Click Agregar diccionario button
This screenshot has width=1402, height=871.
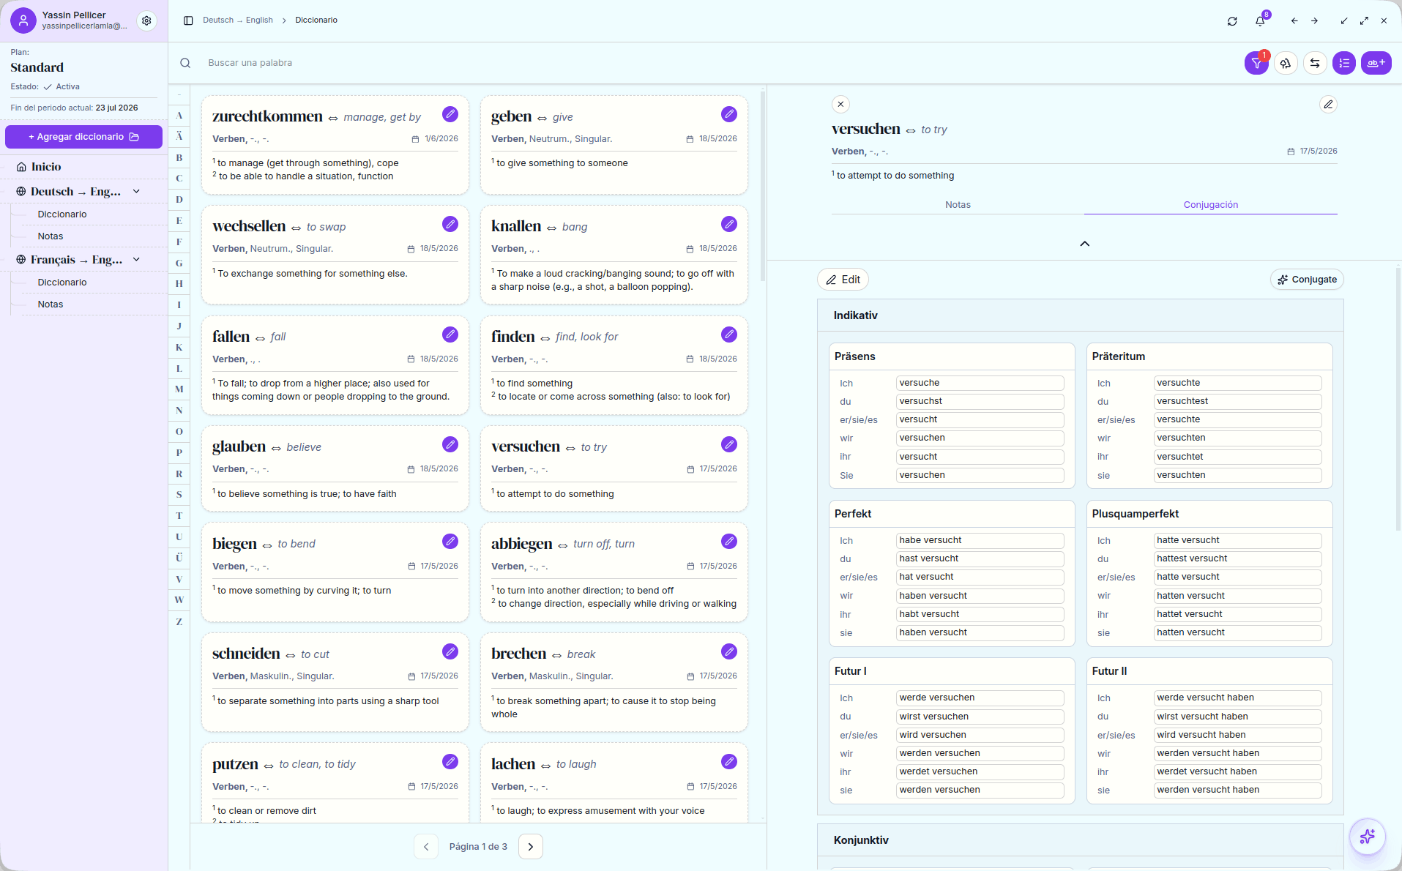tap(83, 137)
